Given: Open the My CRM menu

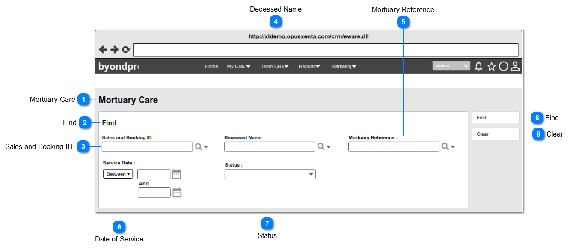Looking at the screenshot, I should 239,66.
